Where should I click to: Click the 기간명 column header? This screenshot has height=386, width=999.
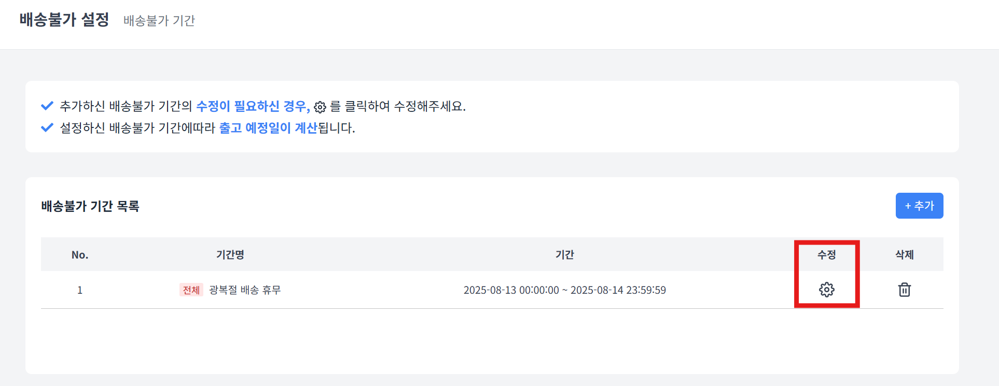pyautogui.click(x=230, y=255)
